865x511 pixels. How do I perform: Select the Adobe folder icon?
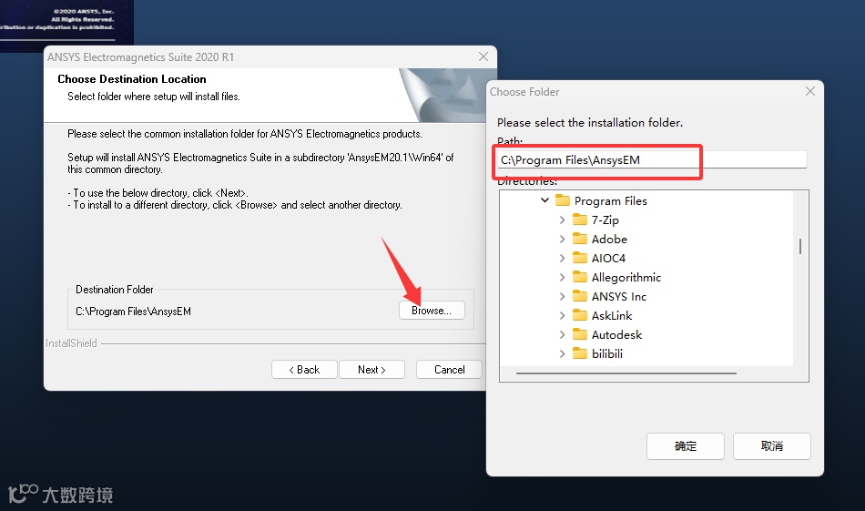tap(580, 239)
